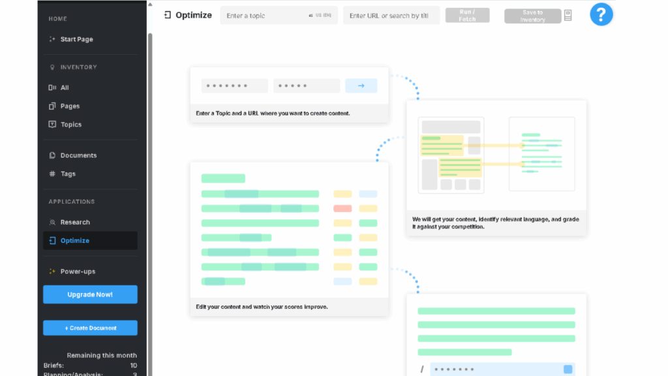Select the Documents icon

tap(53, 155)
